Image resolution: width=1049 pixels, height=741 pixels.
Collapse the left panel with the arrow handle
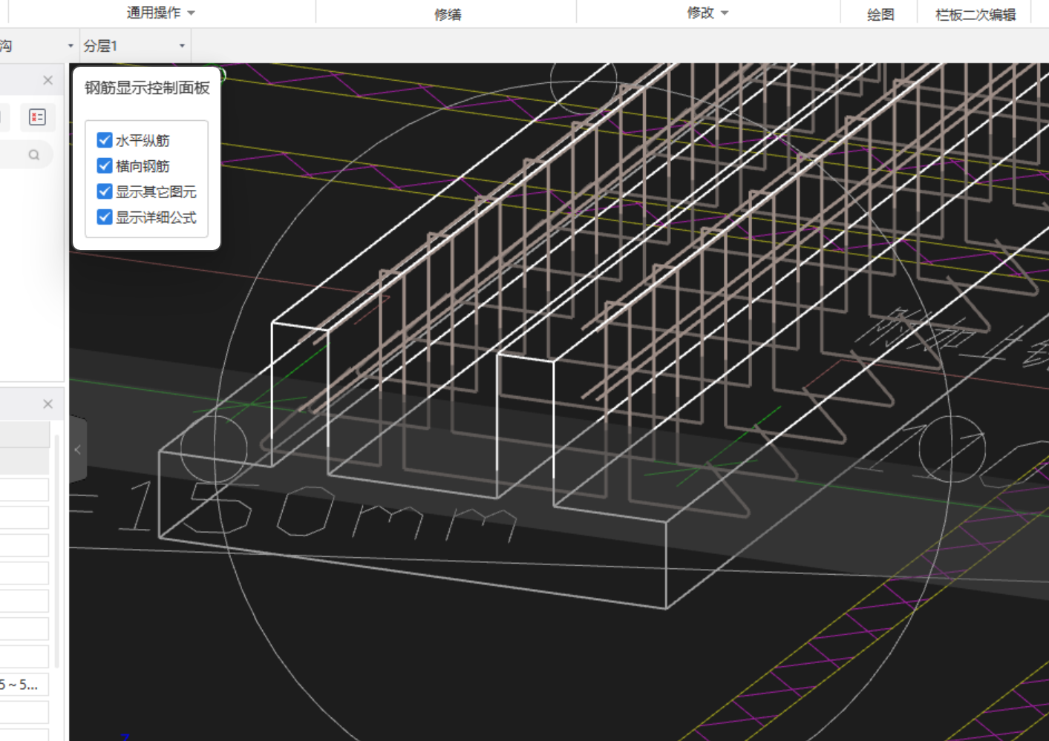(x=78, y=449)
